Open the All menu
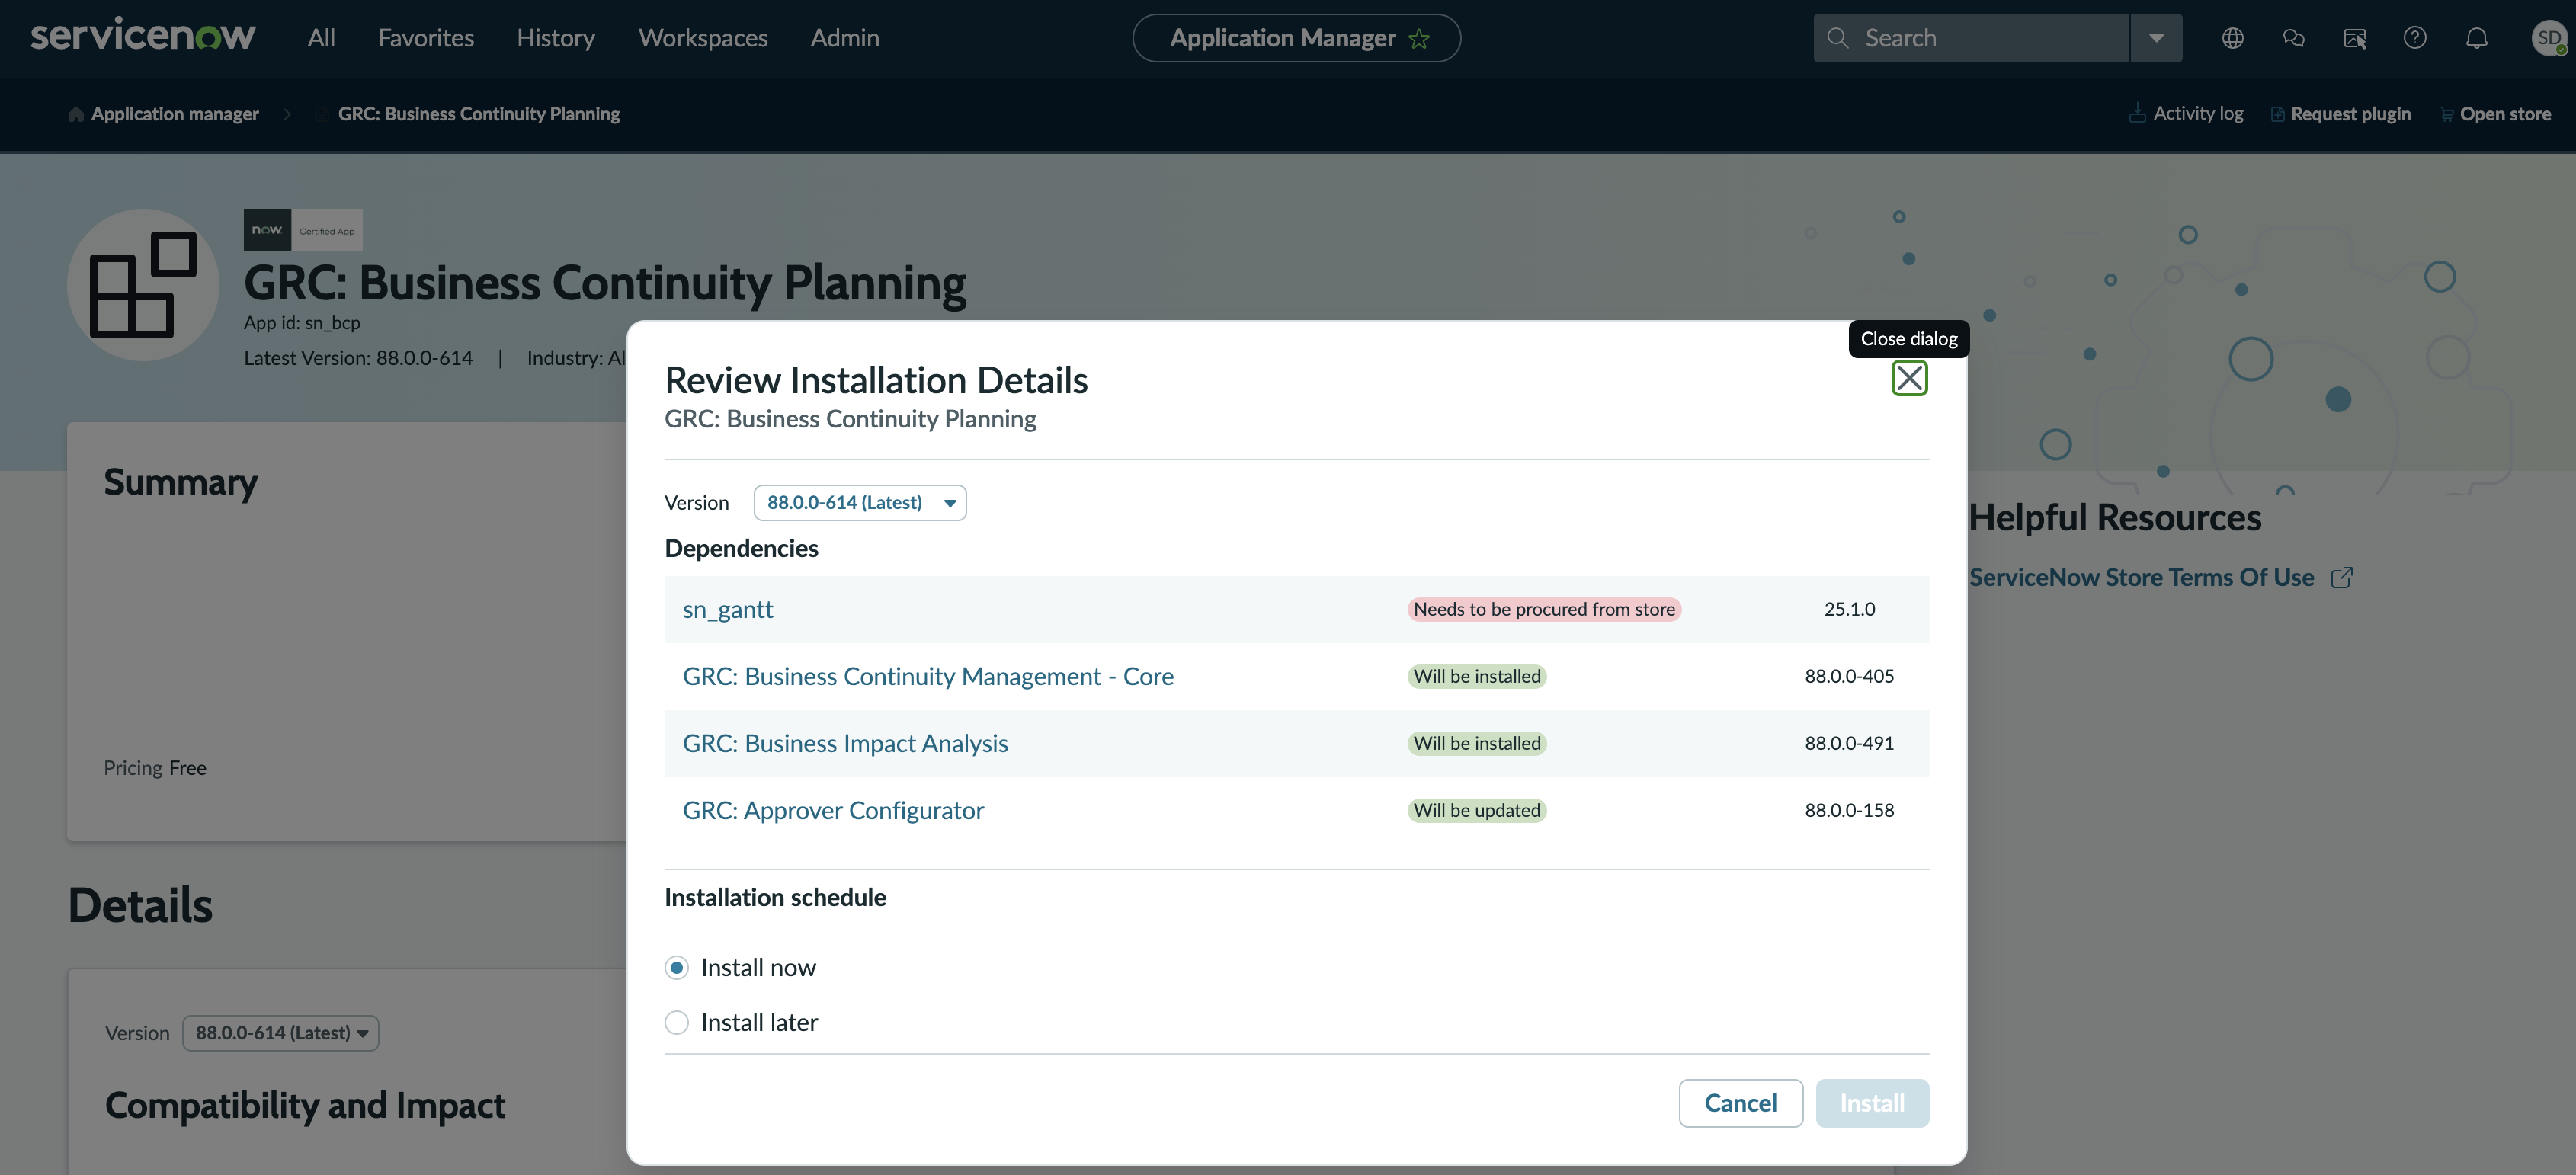This screenshot has width=2576, height=1175. point(321,38)
